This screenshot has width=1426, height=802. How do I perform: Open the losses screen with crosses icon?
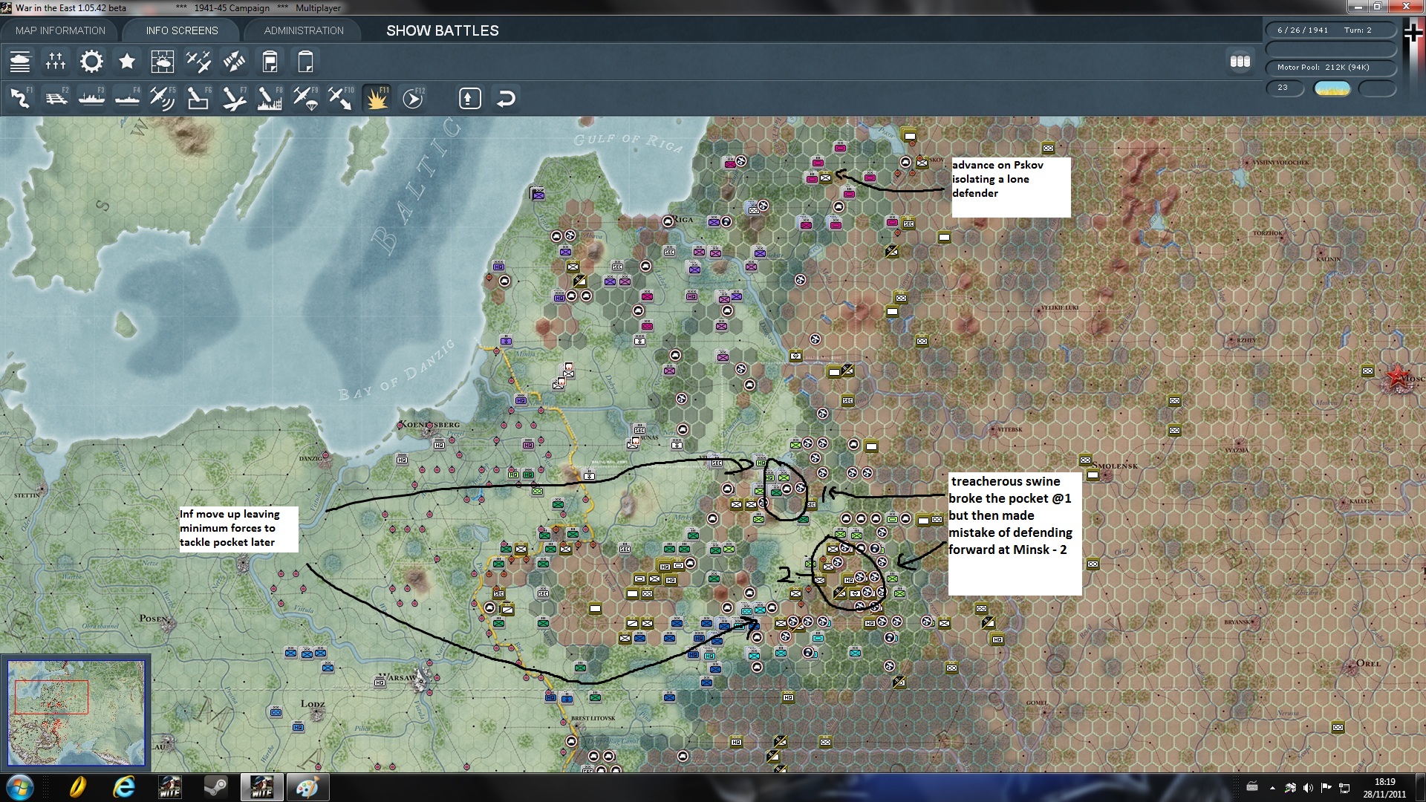click(x=56, y=62)
